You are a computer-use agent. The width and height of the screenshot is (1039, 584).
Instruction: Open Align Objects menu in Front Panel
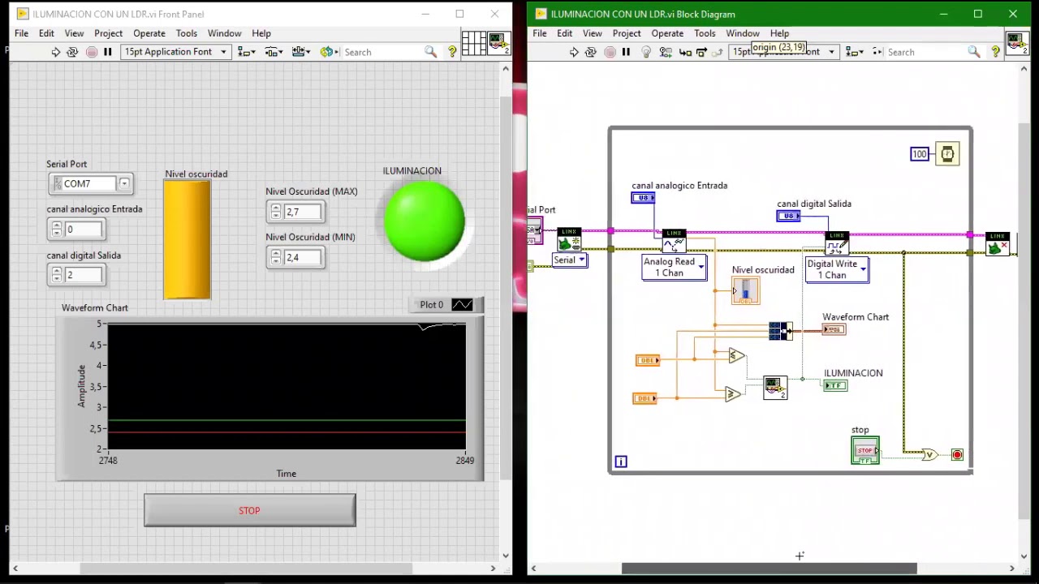point(246,52)
